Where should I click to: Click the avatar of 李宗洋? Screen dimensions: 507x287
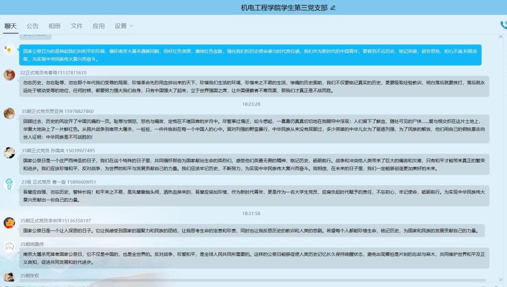coord(9,223)
